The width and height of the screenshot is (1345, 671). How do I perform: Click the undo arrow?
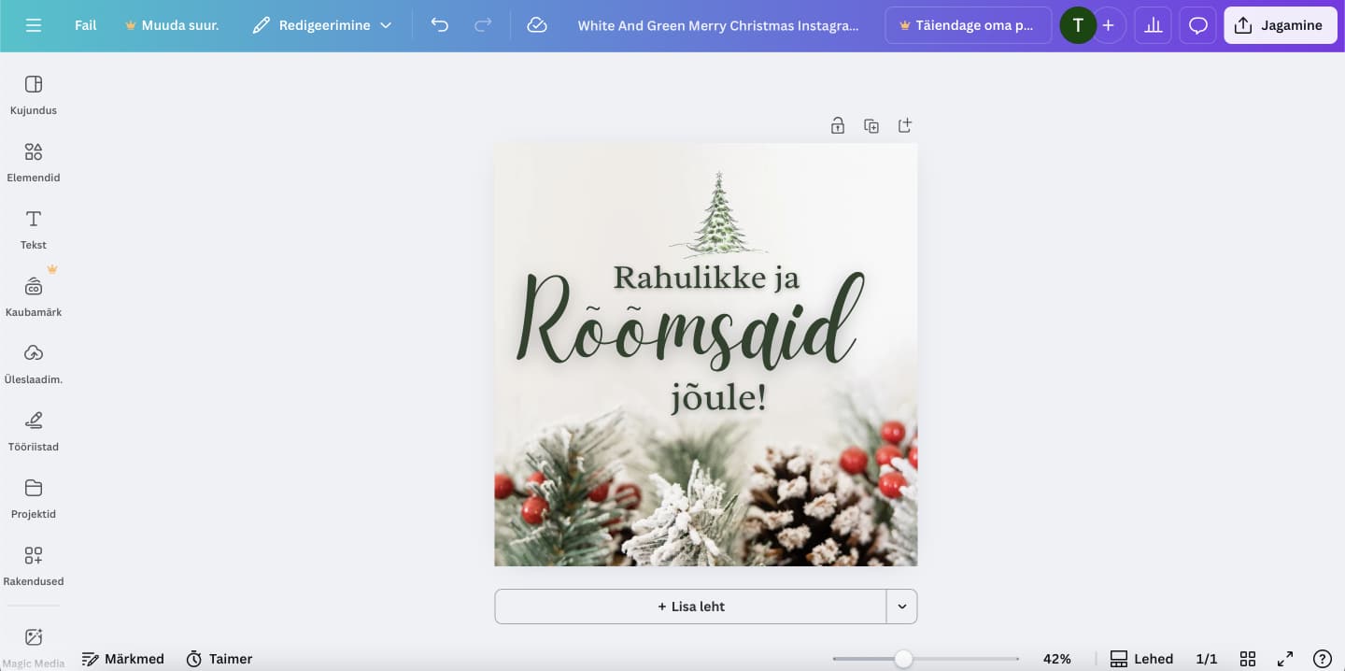440,25
